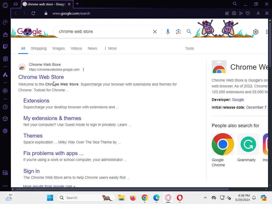Switch to the Shopping tab
This screenshot has width=272, height=204.
click(39, 48)
